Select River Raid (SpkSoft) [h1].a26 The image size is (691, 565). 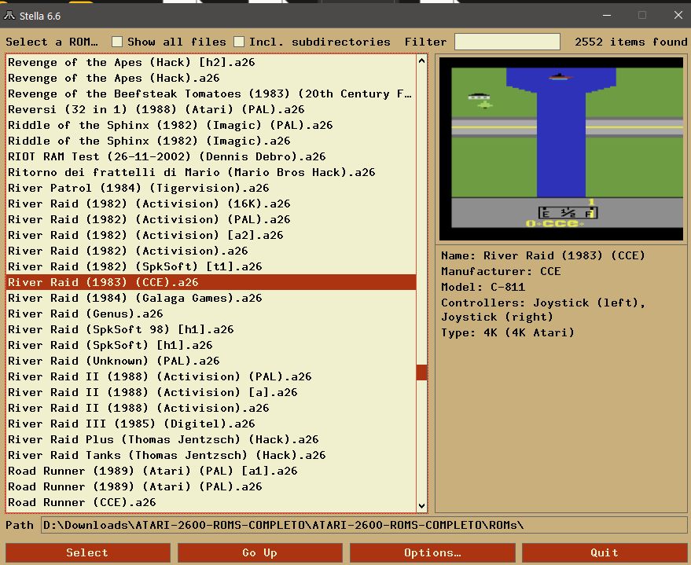211,345
